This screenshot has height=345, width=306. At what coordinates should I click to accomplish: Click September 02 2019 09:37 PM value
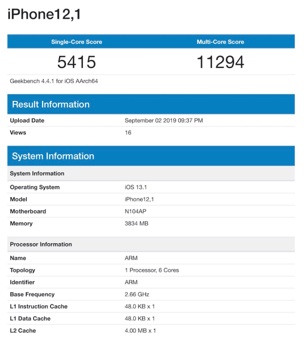tap(164, 121)
